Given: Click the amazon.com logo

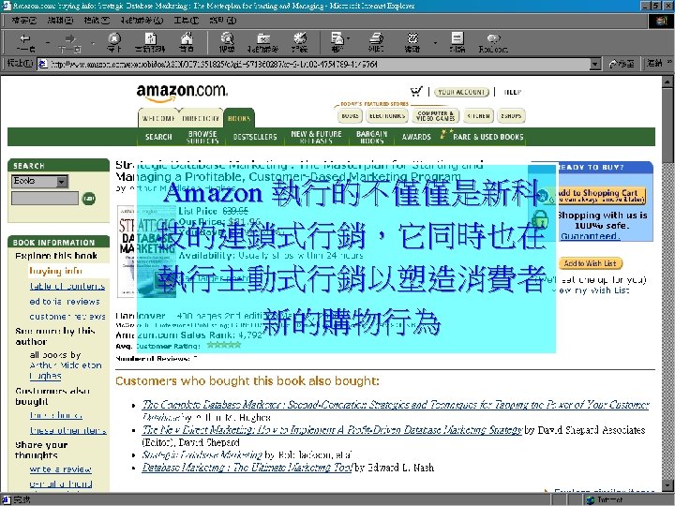Looking at the screenshot, I should coord(182,92).
